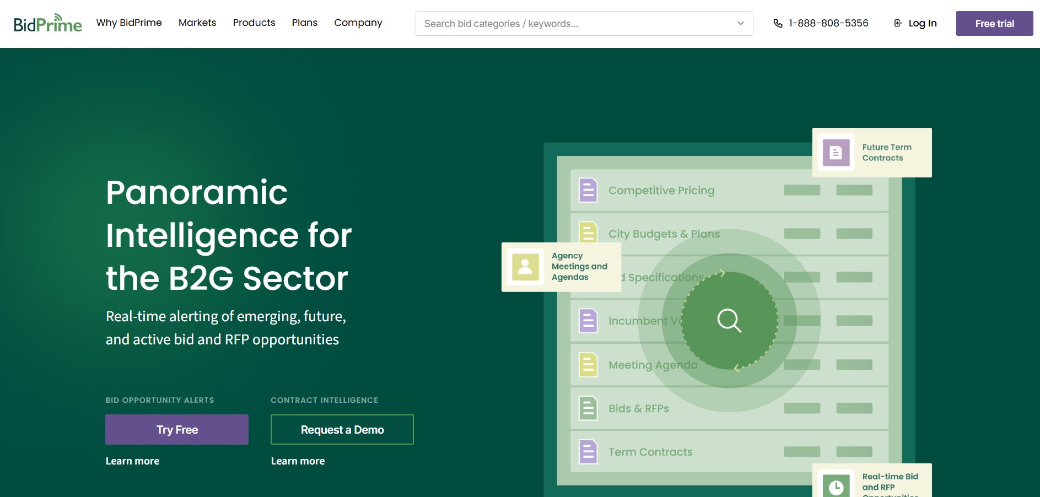Click the Bids & RFPs row label

tap(639, 408)
